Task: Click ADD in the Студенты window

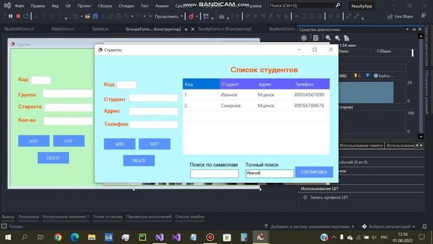Action: (x=119, y=144)
